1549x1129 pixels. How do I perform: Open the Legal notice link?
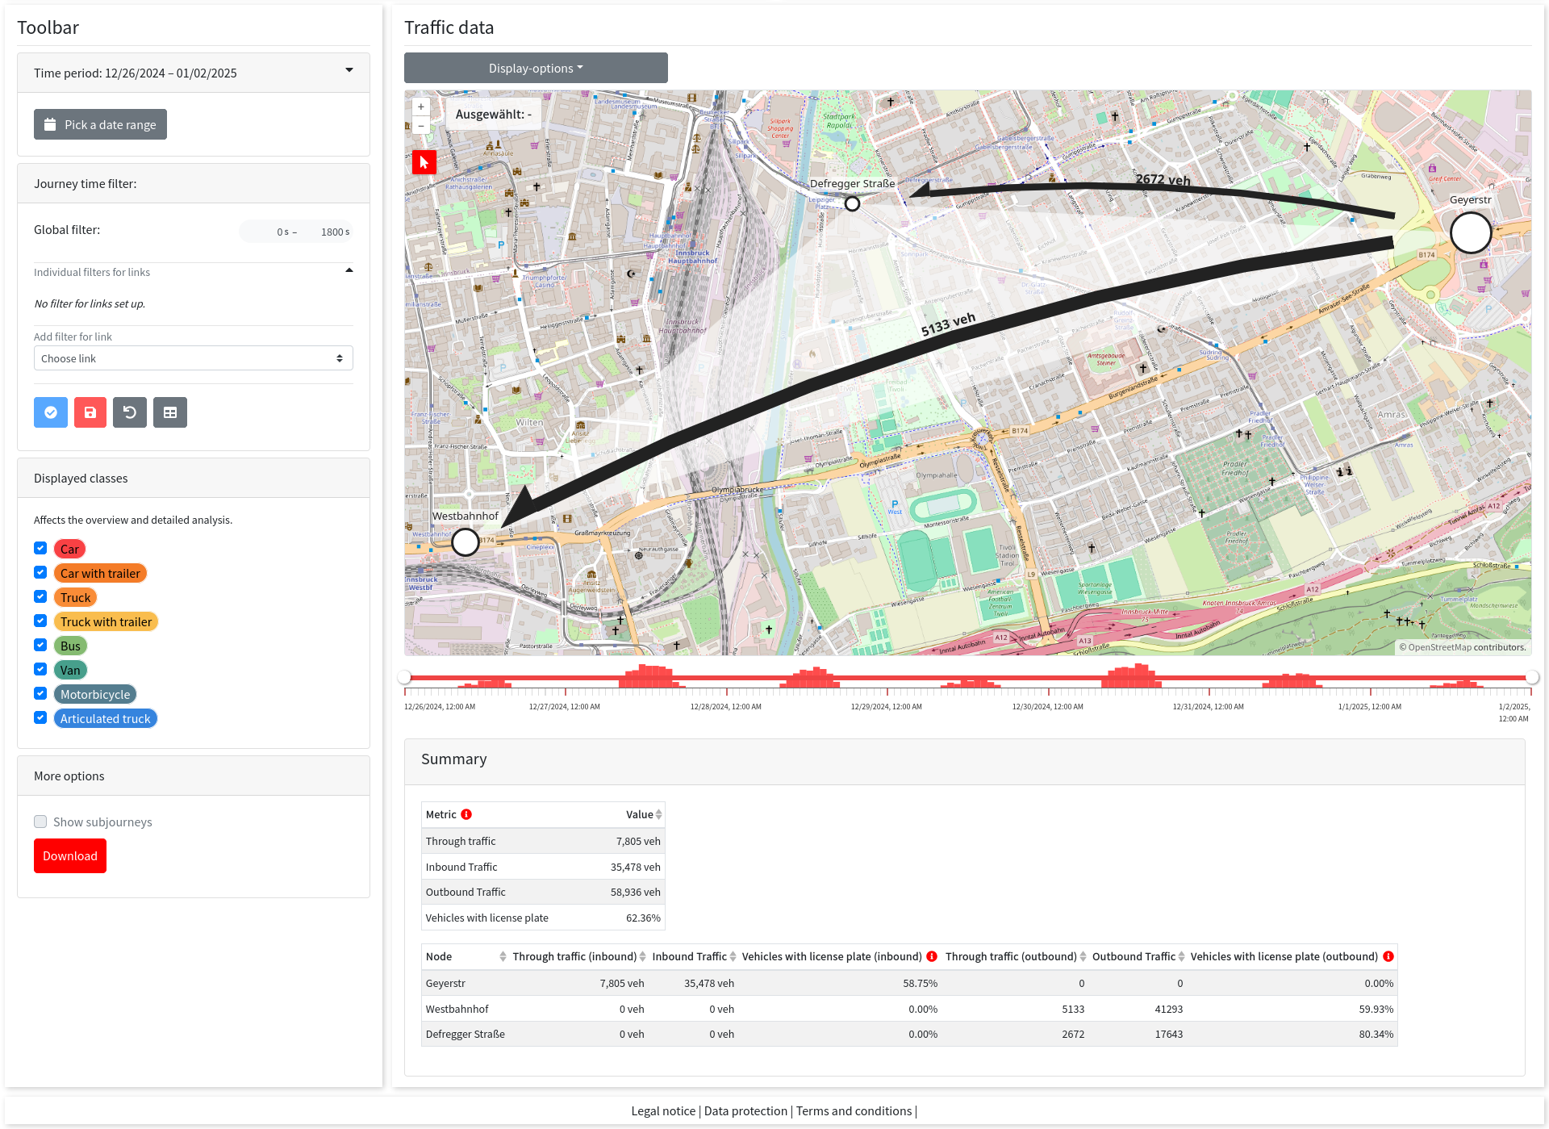[663, 1111]
